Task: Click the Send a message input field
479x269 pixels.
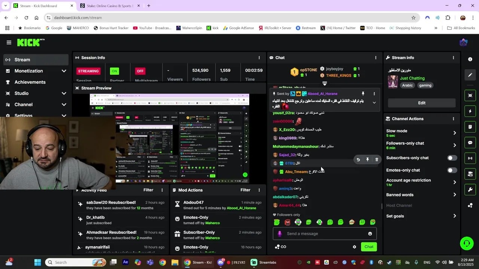Action: tap(324, 234)
